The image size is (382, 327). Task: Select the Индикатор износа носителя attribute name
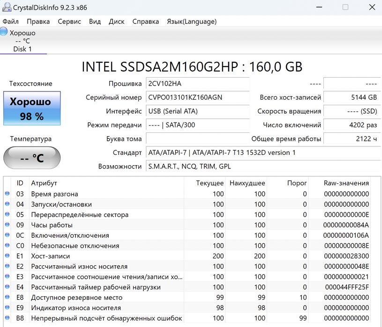pos(76,308)
